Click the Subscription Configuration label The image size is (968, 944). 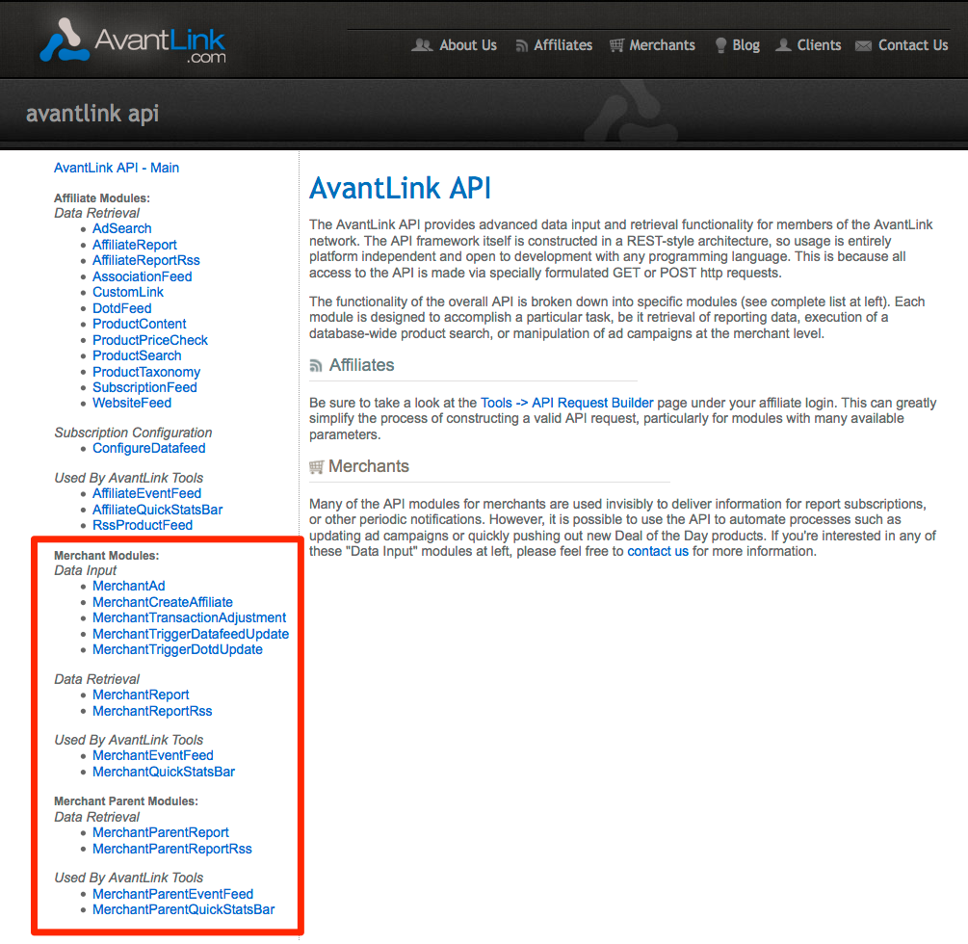click(x=133, y=433)
